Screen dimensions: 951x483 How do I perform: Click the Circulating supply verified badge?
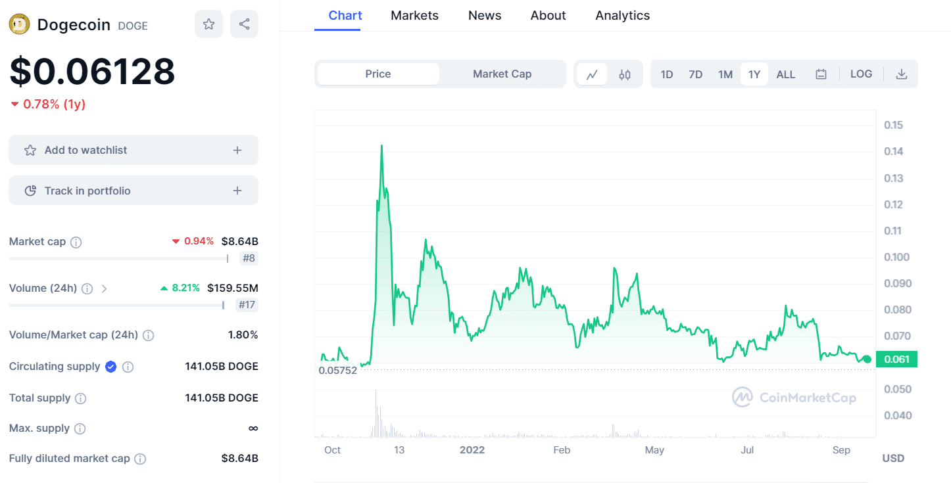point(111,367)
